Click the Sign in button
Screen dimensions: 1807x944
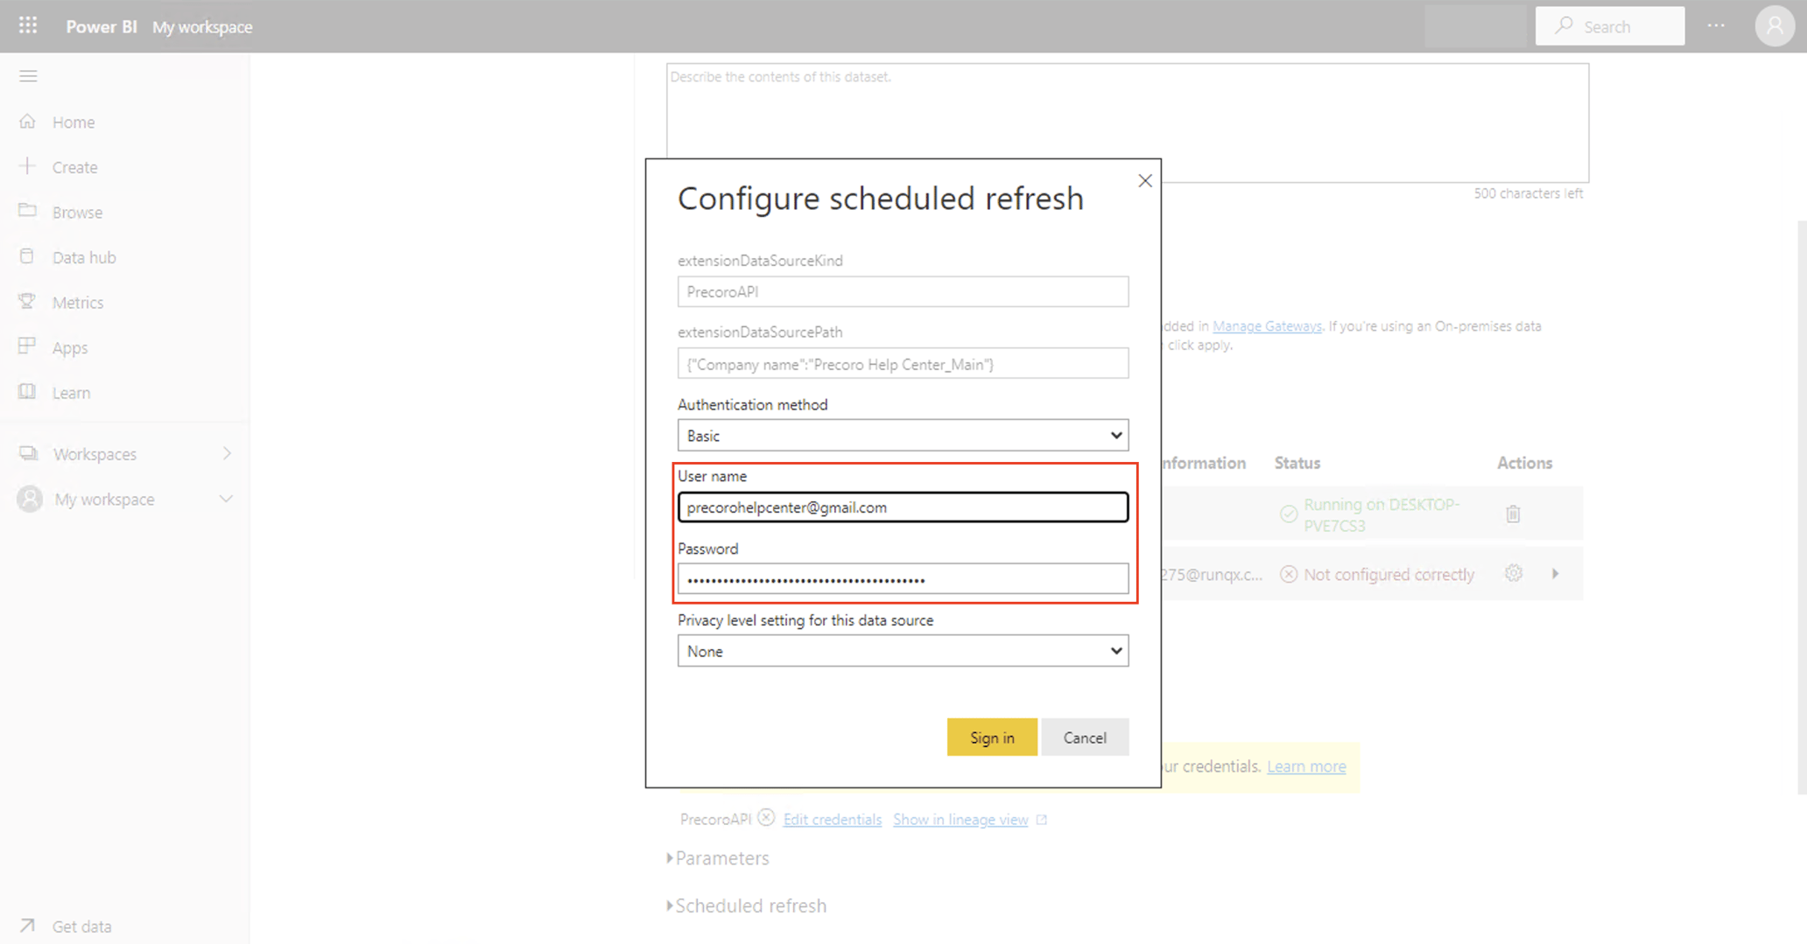[991, 737]
